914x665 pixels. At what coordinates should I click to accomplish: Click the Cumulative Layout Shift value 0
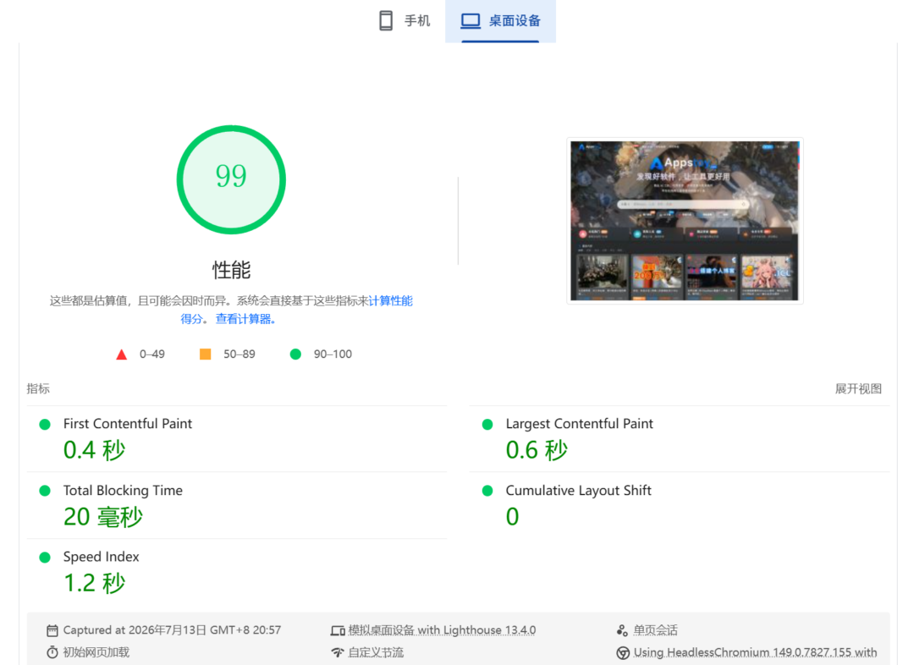[x=512, y=517]
